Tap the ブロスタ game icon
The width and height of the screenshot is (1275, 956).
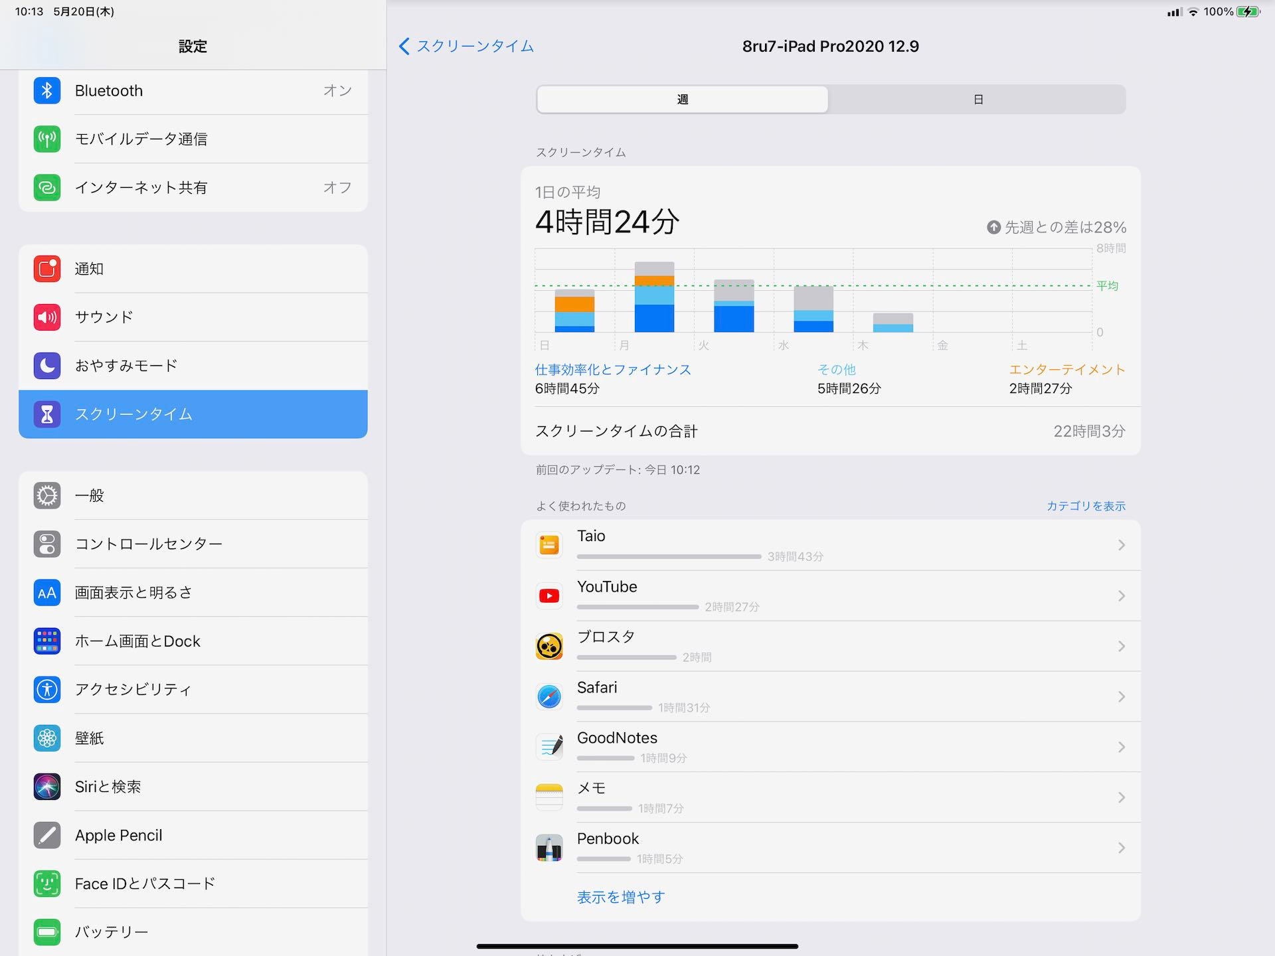[x=549, y=646]
